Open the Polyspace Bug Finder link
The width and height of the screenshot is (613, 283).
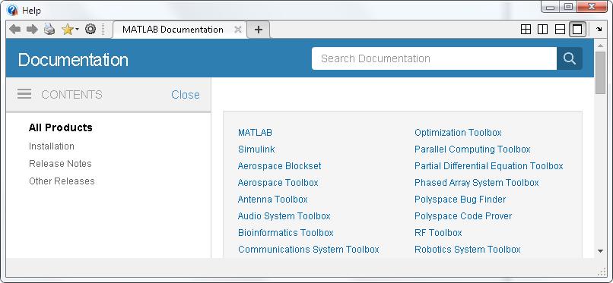(460, 200)
